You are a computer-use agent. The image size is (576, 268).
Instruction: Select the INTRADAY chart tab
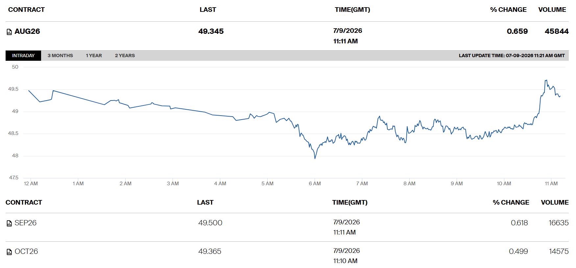pos(23,56)
